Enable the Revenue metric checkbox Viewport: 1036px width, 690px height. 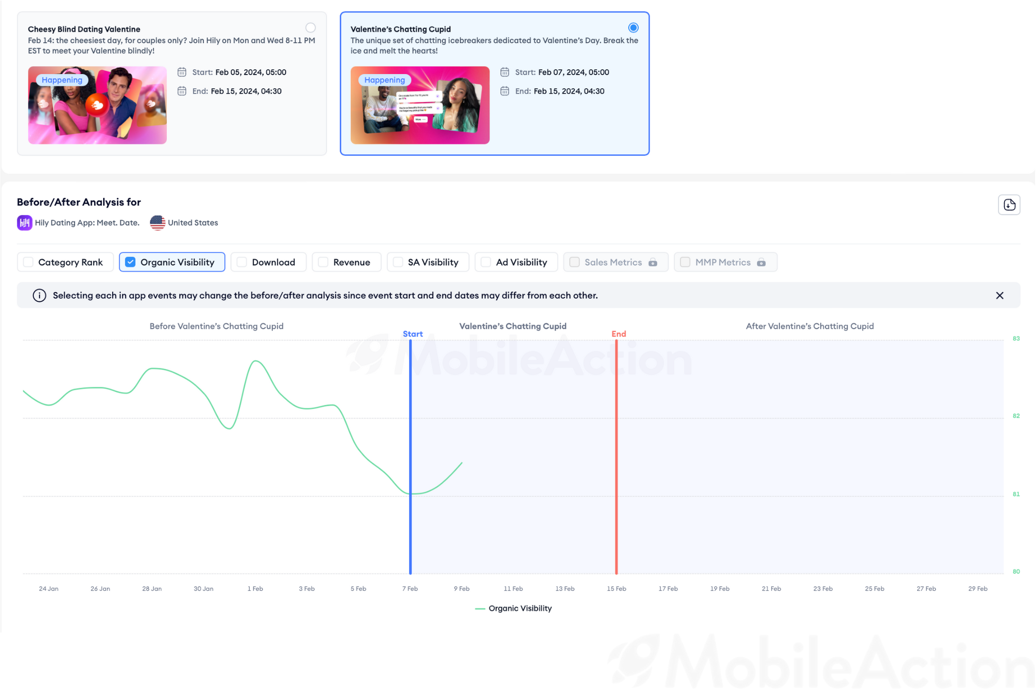(x=323, y=262)
